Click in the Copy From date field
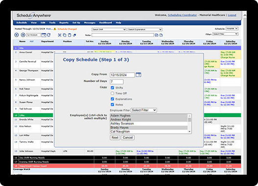Viewport: 258px width, 186px height. click(122, 75)
